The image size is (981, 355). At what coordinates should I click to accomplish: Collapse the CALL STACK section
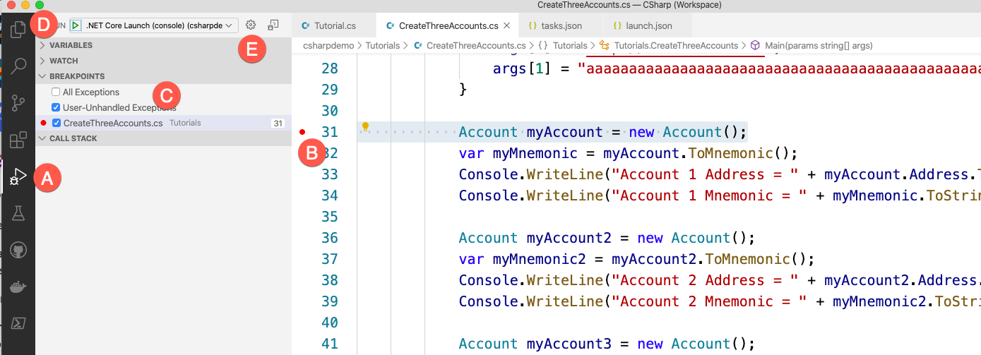coord(163,138)
